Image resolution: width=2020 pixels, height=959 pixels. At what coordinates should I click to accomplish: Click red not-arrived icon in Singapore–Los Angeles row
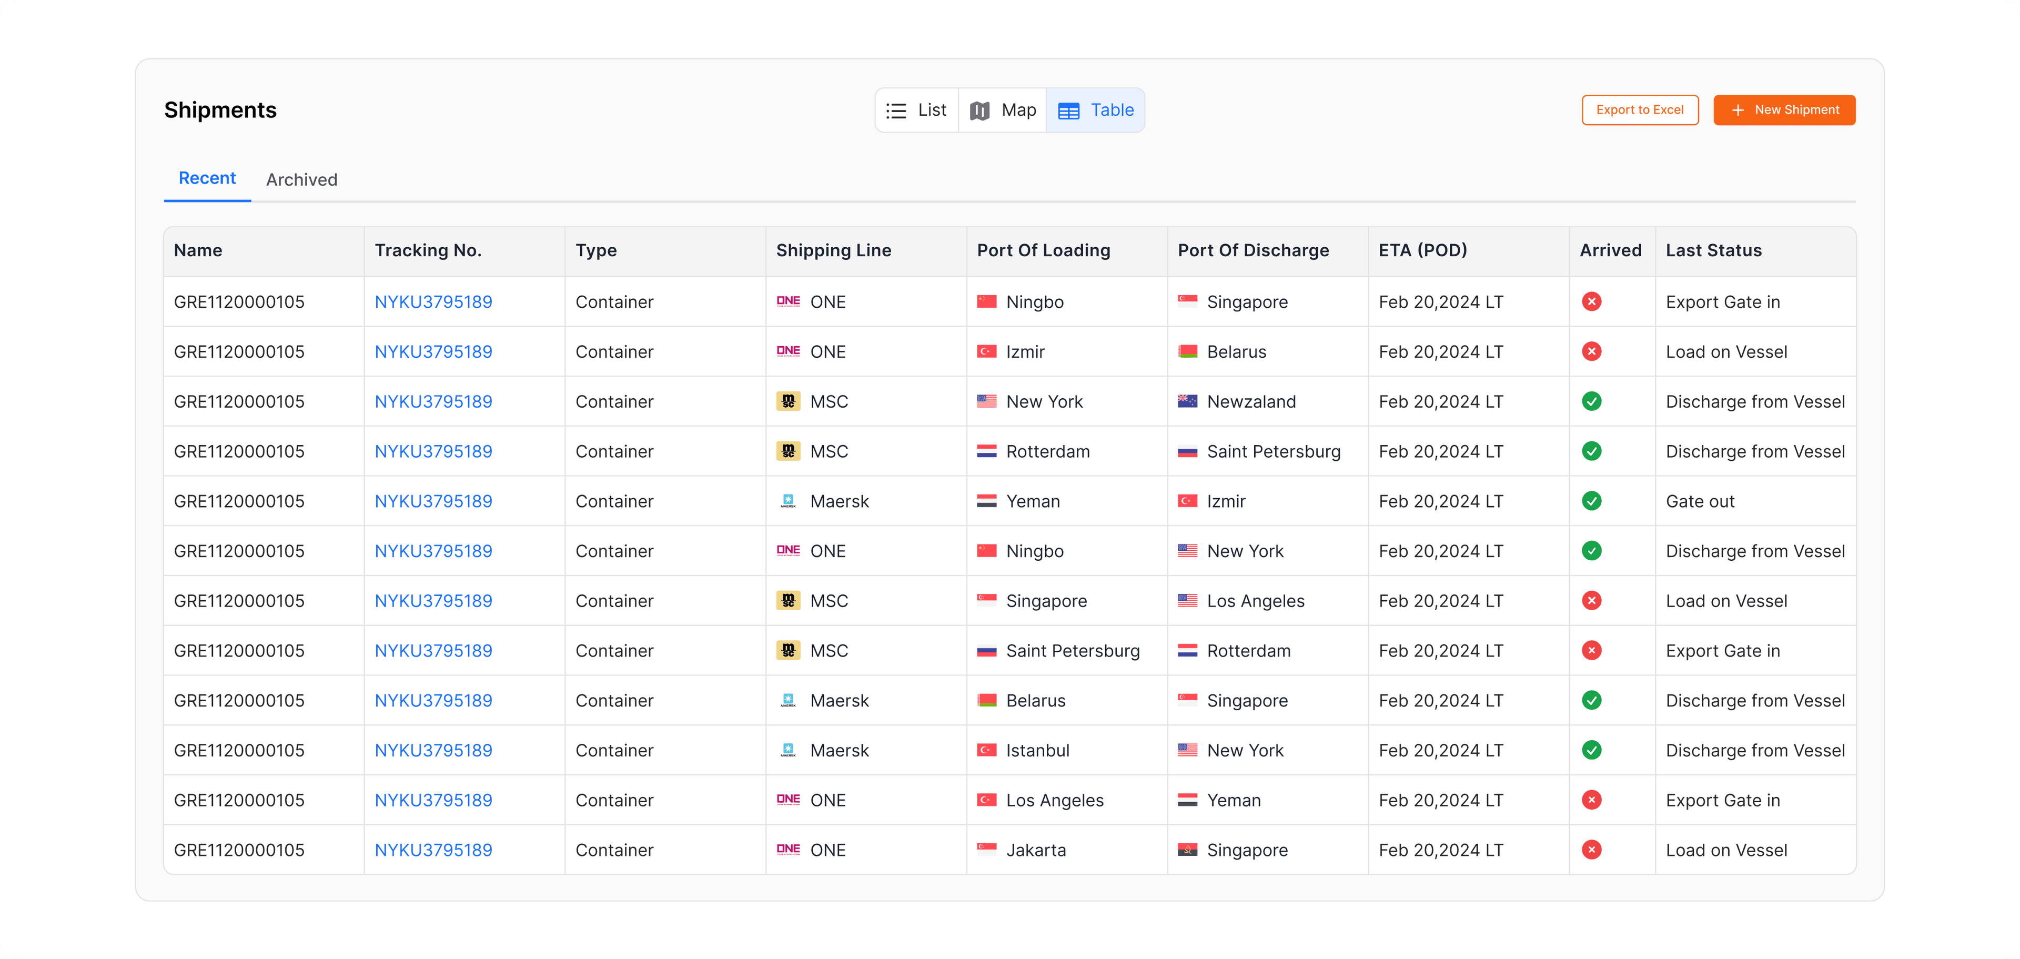[x=1591, y=601]
